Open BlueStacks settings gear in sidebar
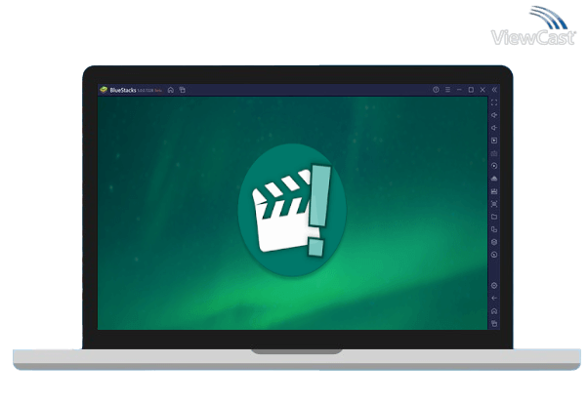The width and height of the screenshot is (588, 404). pos(494,286)
